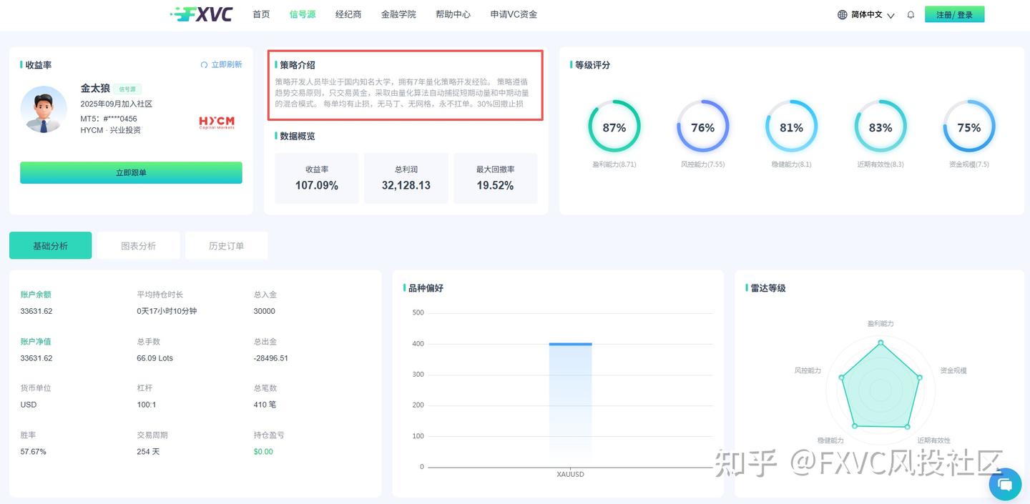Open the notification bell icon
1030x504 pixels.
(910, 14)
